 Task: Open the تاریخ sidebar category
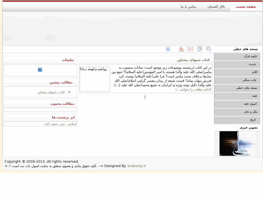pos(253,120)
